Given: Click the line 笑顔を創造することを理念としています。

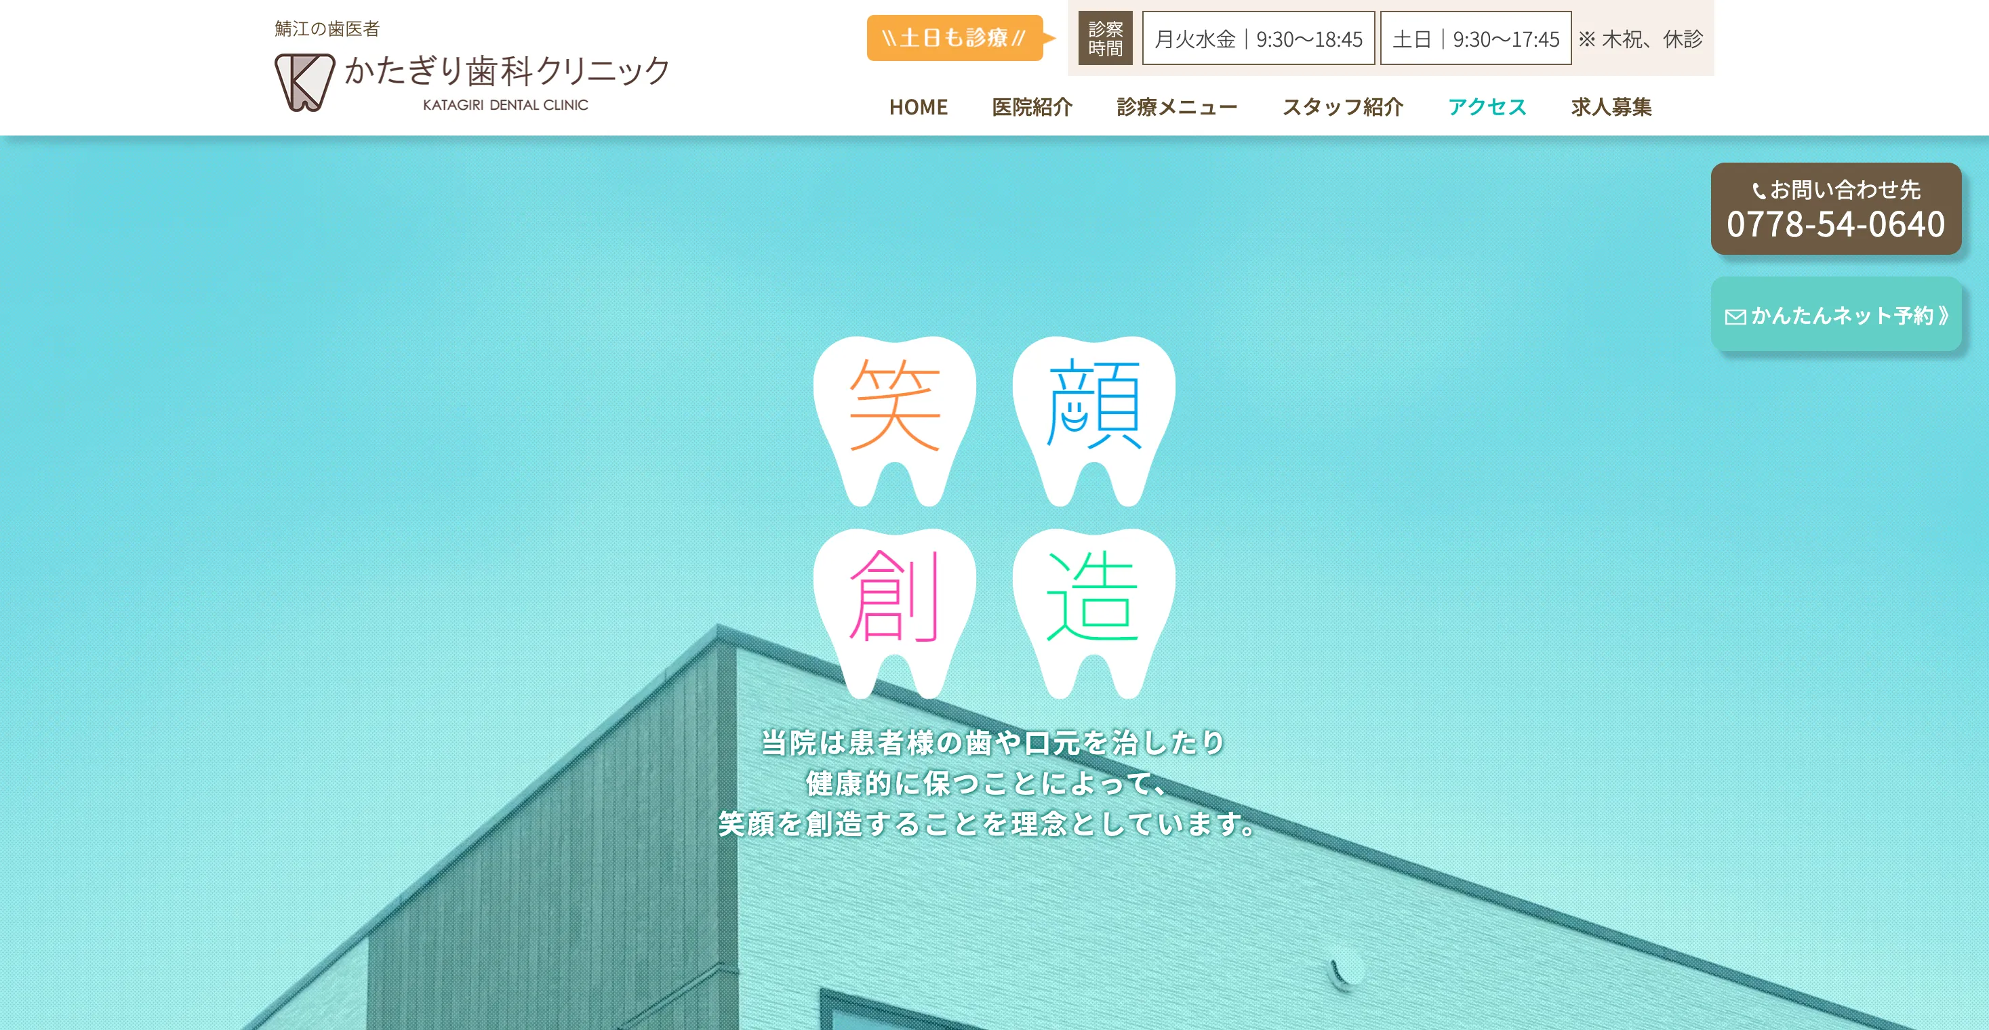Looking at the screenshot, I should click(989, 825).
